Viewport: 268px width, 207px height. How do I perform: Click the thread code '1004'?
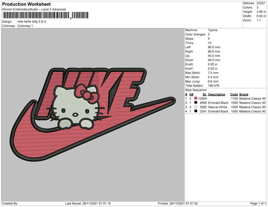234,107
